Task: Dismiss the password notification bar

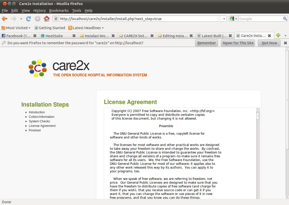Action: (x=285, y=43)
